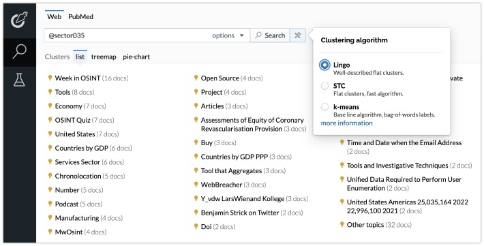Open the Podcast (5 docs) cluster label
The width and height of the screenshot is (484, 246).
78,204
